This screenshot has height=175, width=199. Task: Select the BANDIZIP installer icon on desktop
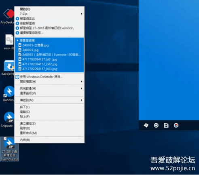9,65
